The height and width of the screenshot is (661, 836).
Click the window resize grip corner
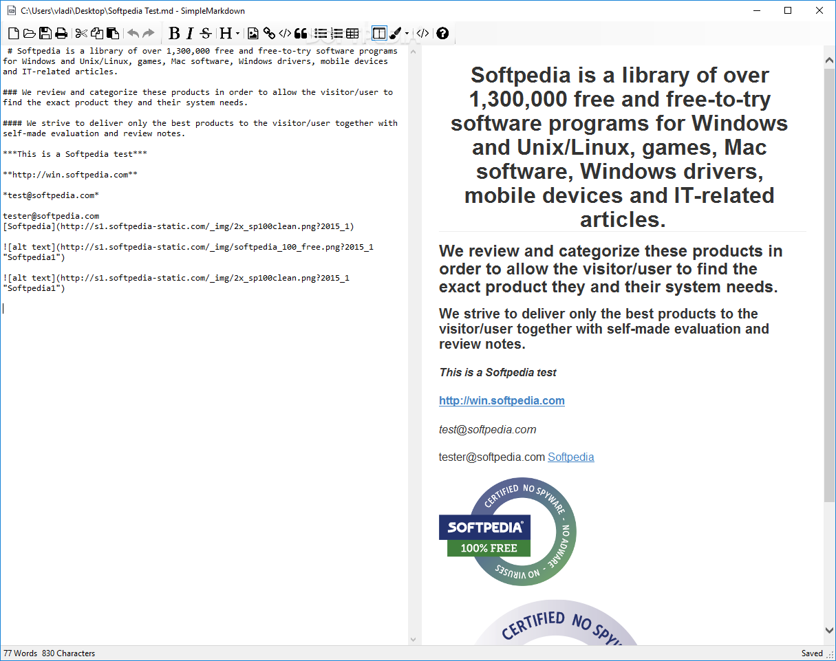click(x=830, y=655)
